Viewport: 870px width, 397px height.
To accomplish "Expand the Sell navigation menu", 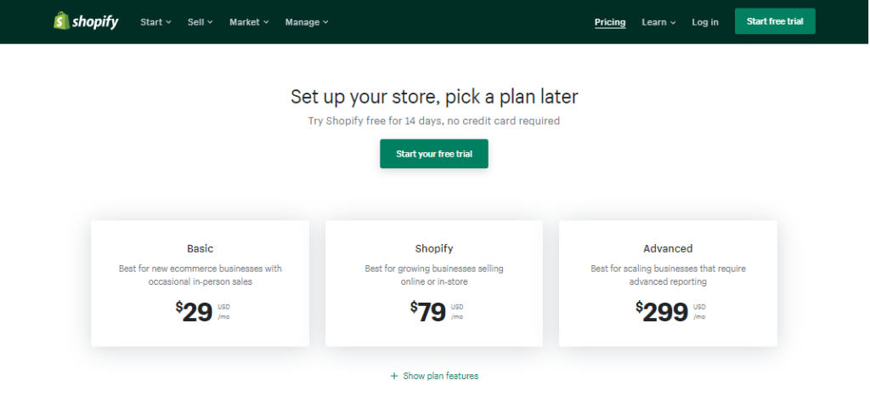I will 200,22.
